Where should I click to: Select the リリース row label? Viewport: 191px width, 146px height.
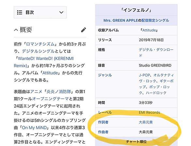105,40
